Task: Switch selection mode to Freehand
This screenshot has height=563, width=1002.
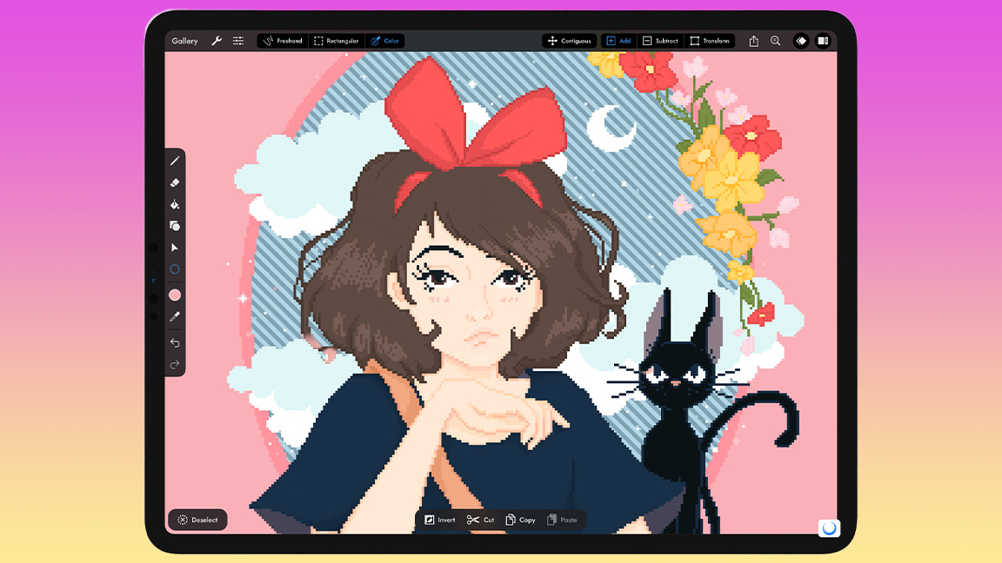Action: coord(283,41)
